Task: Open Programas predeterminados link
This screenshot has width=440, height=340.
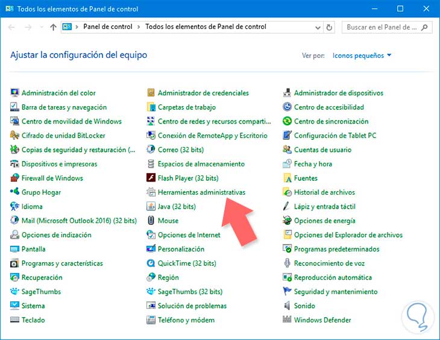Action: pyautogui.click(x=336, y=249)
